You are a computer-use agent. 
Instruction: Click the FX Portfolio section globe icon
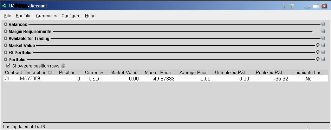click(318, 52)
